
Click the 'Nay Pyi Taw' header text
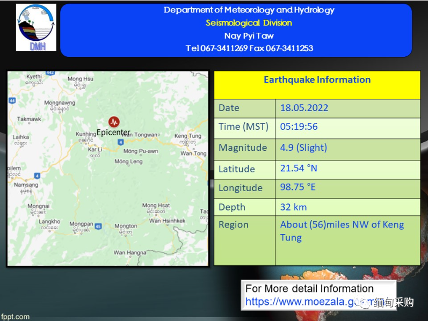(249, 36)
